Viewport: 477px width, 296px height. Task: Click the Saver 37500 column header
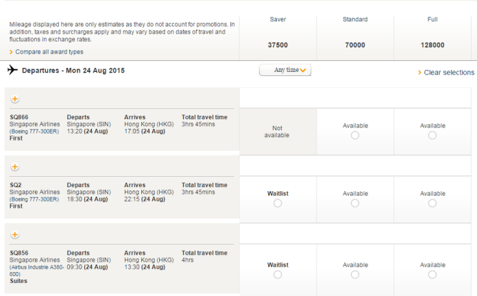(278, 33)
